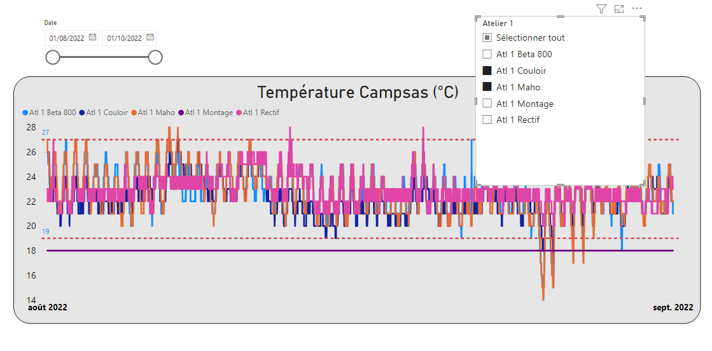Click the chart title Température Campsas (°C)

(x=358, y=93)
